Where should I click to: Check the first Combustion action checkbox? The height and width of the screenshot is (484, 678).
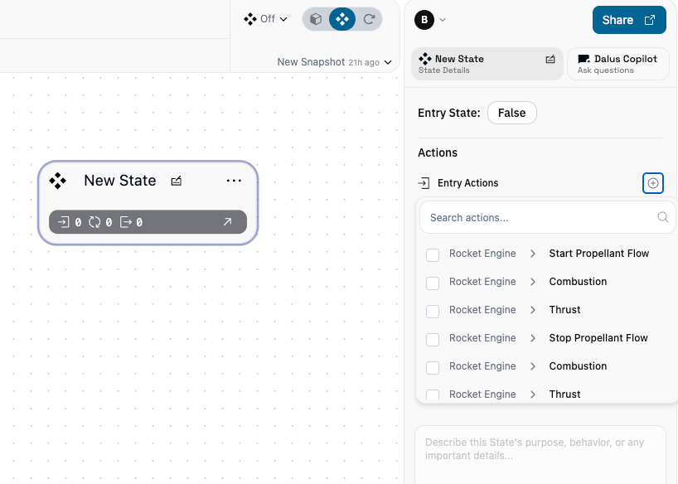click(433, 283)
